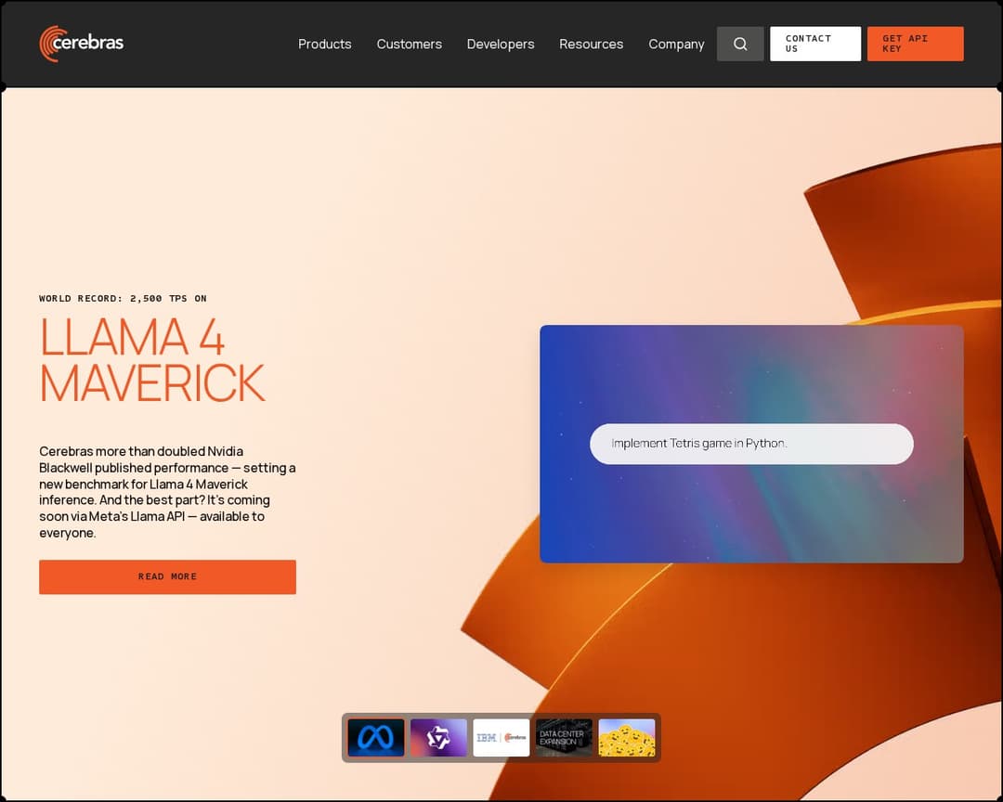This screenshot has width=1003, height=802.
Task: Select the purple Qwen logo slide thumbnail
Action: 438,737
